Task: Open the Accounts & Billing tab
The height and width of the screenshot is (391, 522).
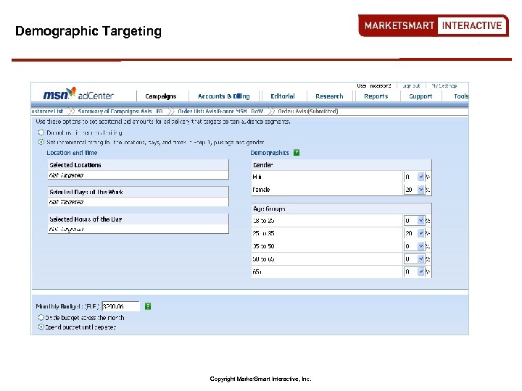Action: click(x=224, y=96)
